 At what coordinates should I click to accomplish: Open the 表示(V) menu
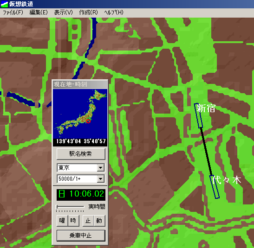[63, 13]
